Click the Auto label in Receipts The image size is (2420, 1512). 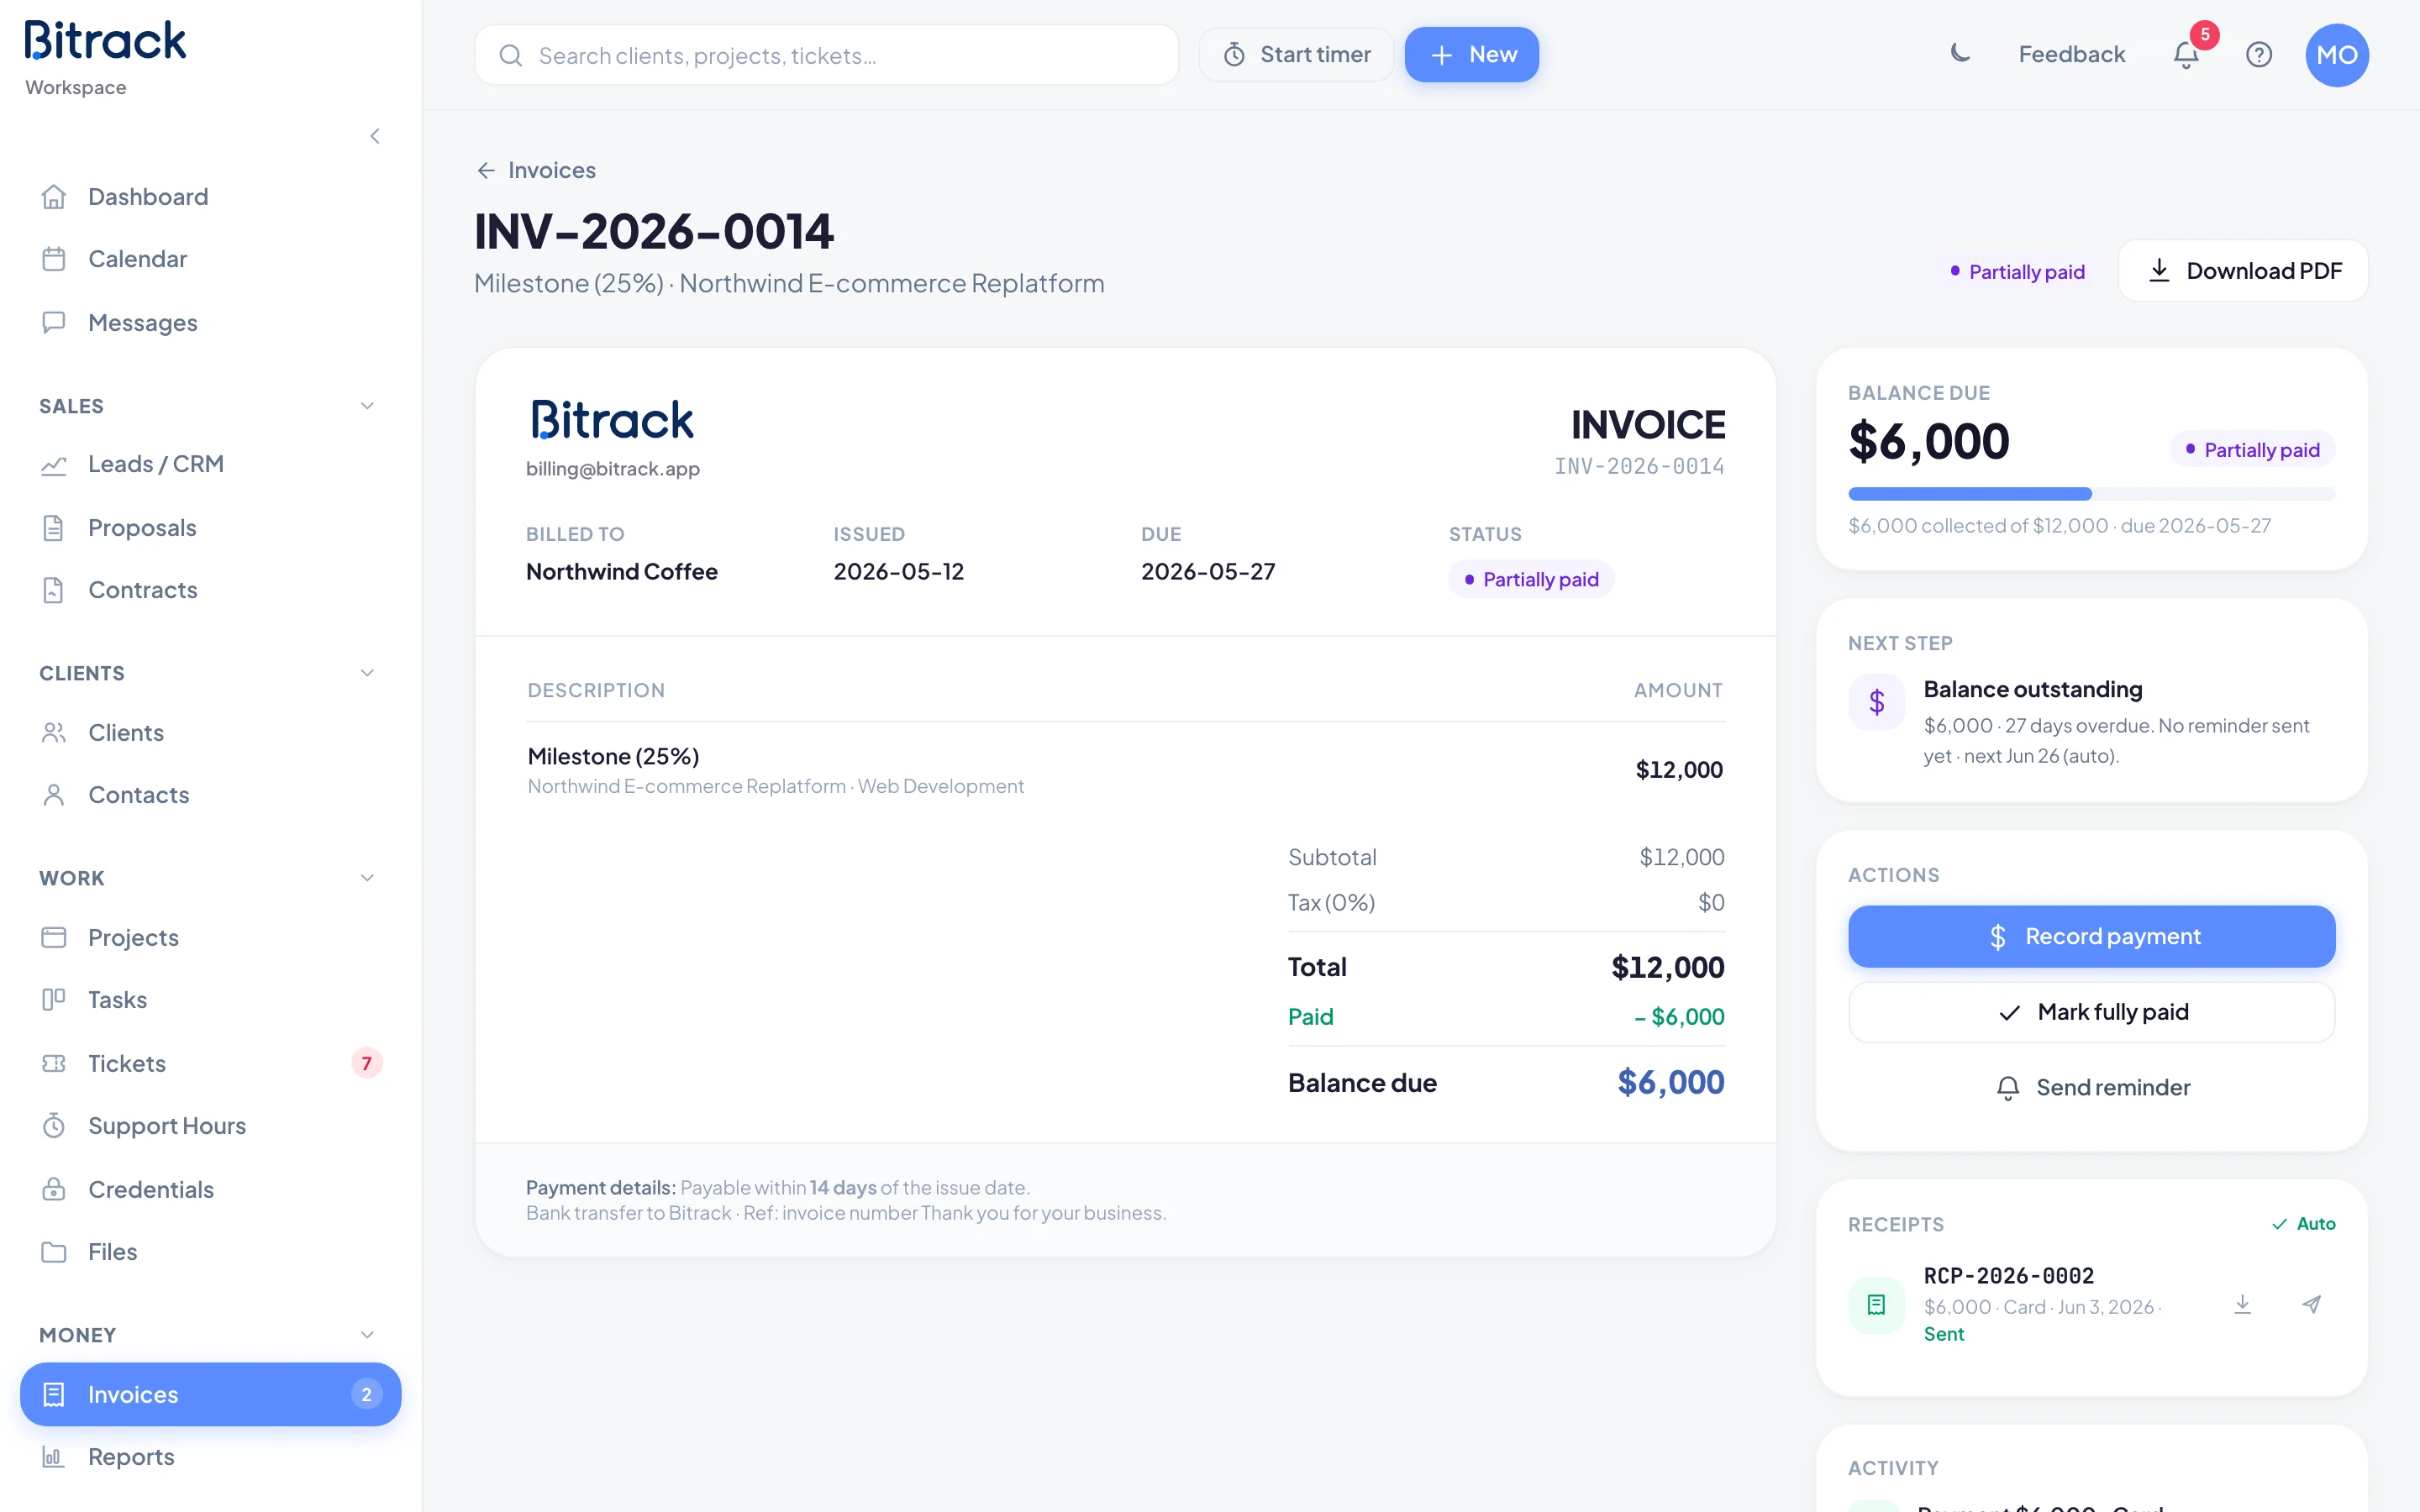tap(2303, 1224)
